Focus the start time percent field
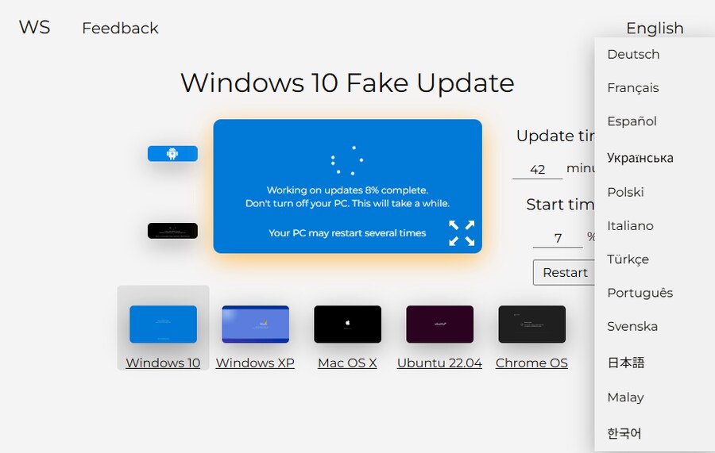Screen dimensions: 715x453 pyautogui.click(x=558, y=238)
